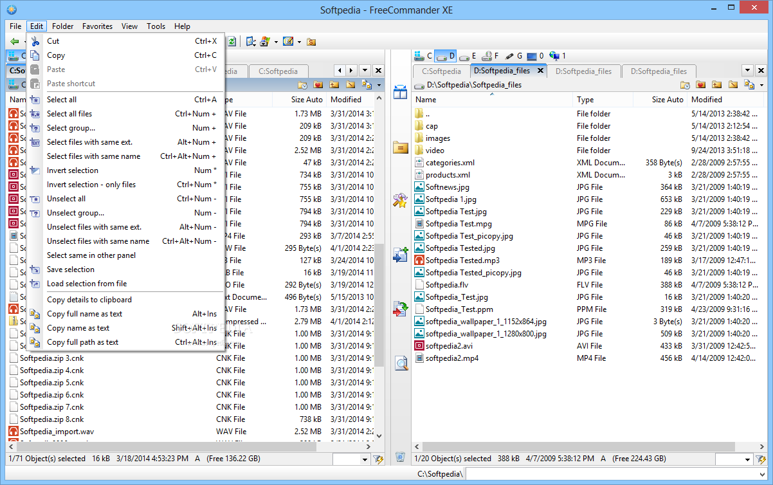Image resolution: width=773 pixels, height=485 pixels.
Task: Click the green Back arrow in toolbar
Action: [x=14, y=41]
